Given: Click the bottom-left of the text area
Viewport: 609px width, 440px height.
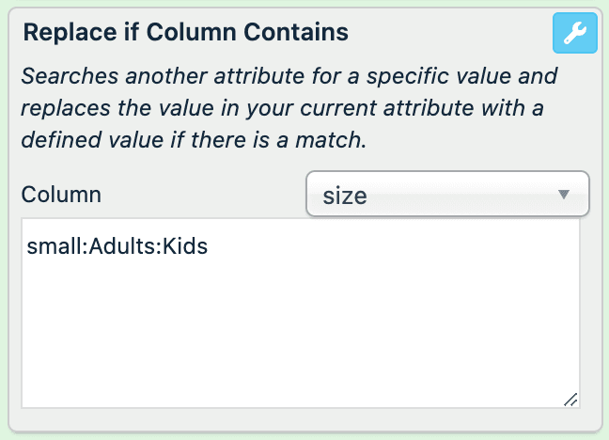Looking at the screenshot, I should (x=38, y=395).
